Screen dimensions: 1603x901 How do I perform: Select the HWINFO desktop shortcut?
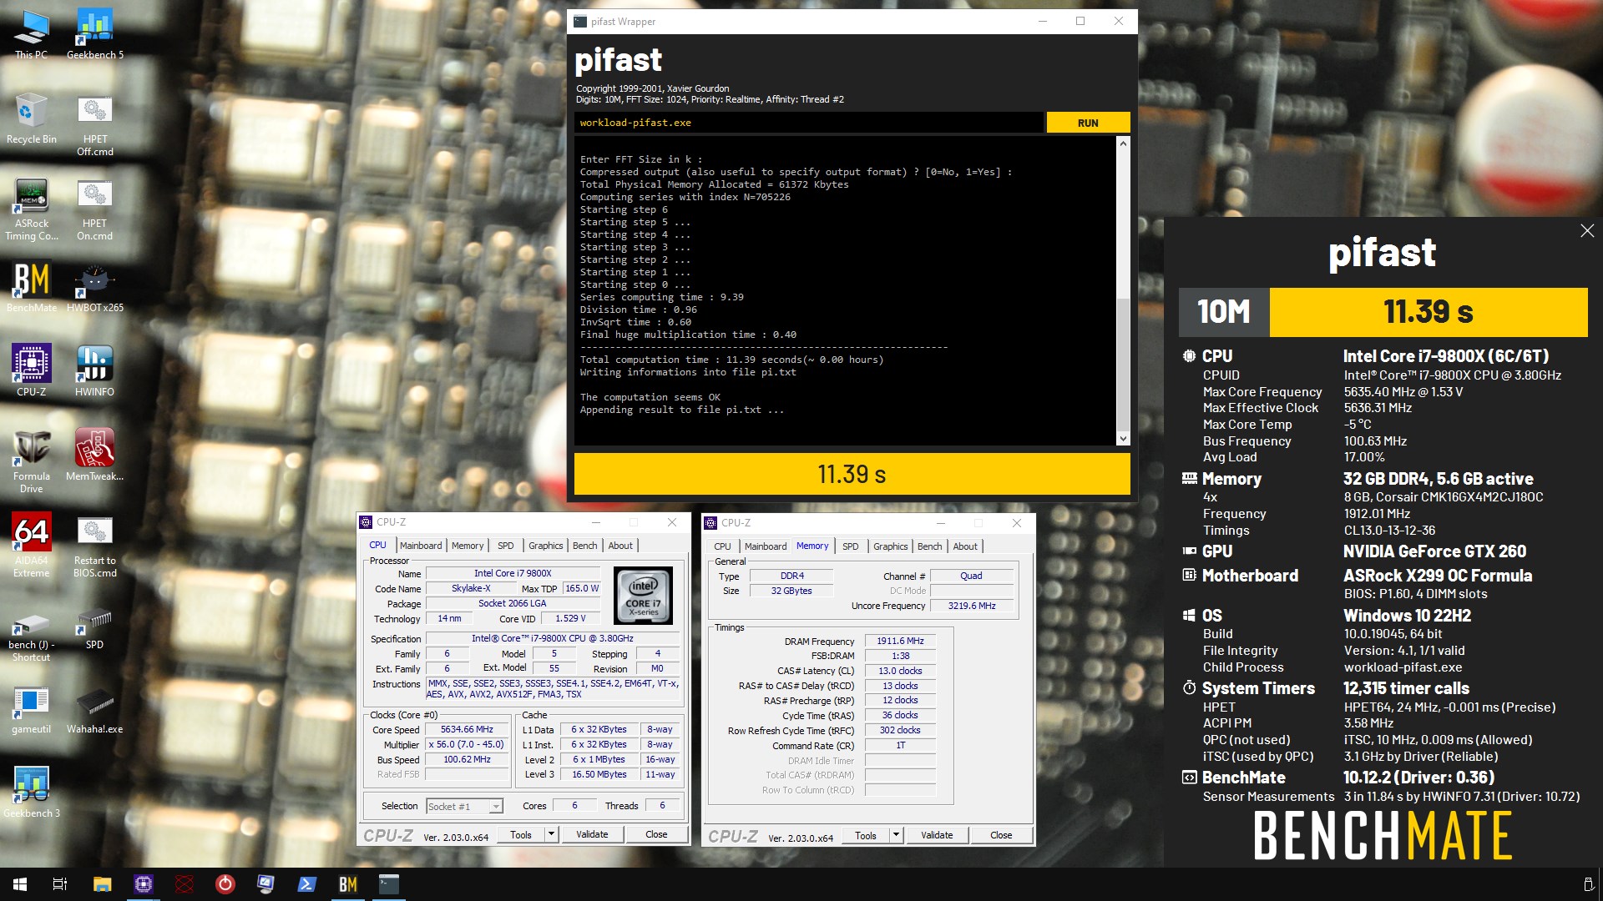[95, 370]
